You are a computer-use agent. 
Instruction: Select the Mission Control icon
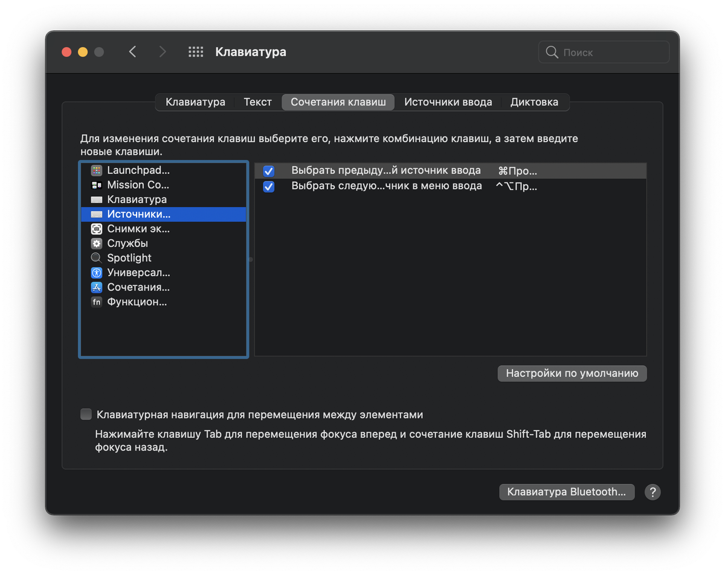97,185
